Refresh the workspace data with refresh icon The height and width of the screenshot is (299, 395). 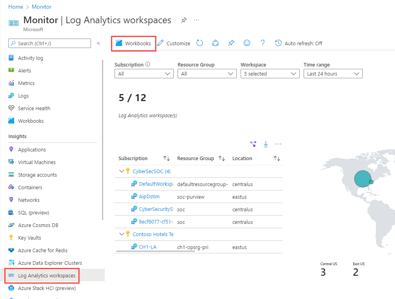(x=199, y=43)
